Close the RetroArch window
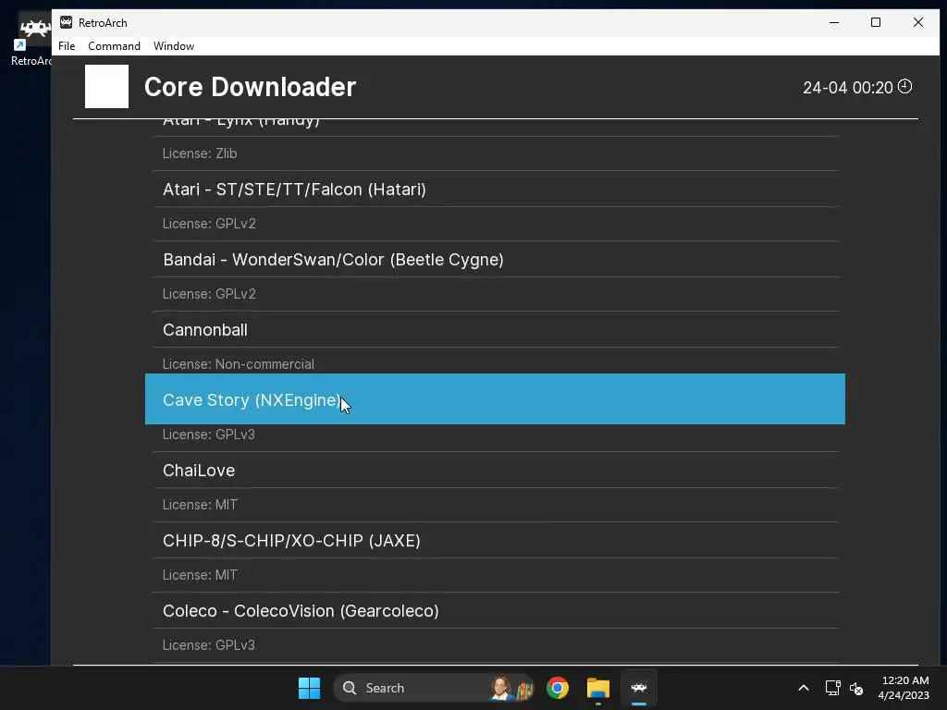 coord(918,22)
